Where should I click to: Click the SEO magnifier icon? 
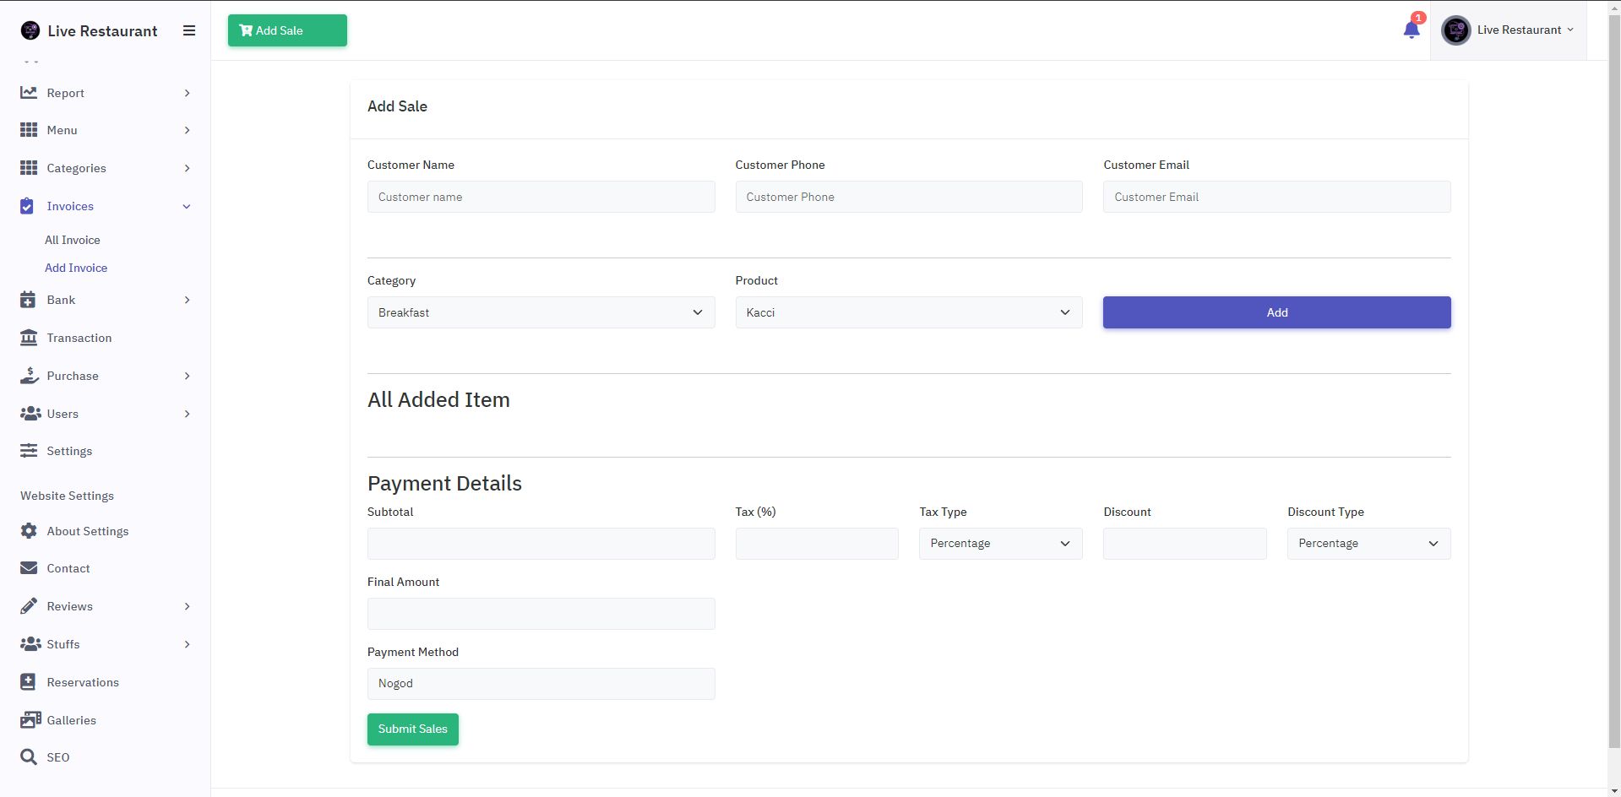pyautogui.click(x=29, y=757)
